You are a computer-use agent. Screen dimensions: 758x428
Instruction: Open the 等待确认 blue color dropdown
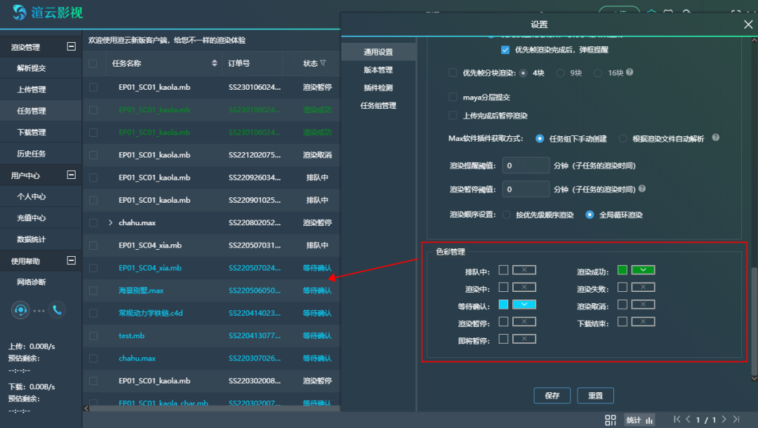point(524,305)
